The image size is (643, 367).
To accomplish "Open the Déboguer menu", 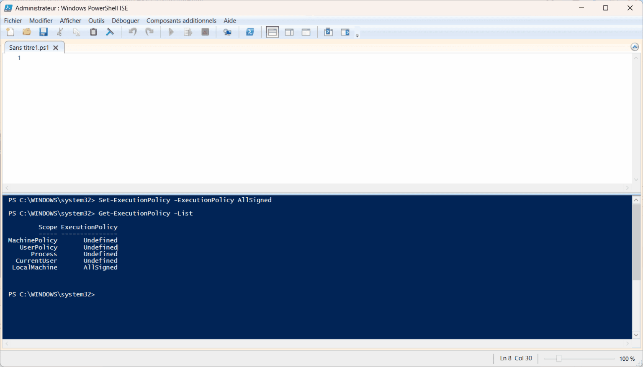I will 125,20.
